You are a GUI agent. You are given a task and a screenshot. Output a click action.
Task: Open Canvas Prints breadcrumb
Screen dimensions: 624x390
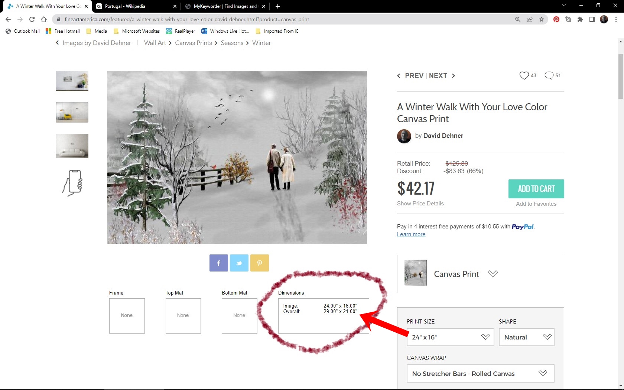(194, 43)
